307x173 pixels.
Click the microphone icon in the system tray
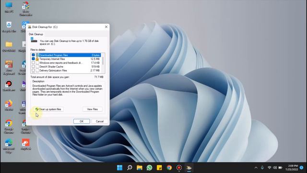[262, 168]
